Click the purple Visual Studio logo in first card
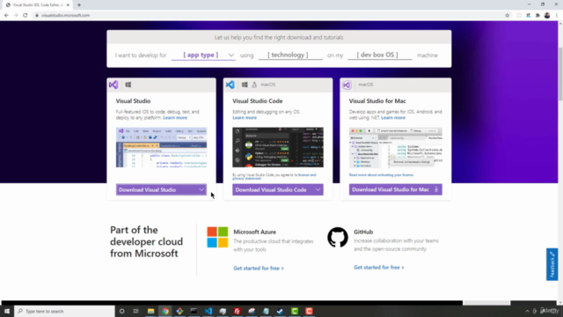This screenshot has height=317, width=563. (x=113, y=85)
